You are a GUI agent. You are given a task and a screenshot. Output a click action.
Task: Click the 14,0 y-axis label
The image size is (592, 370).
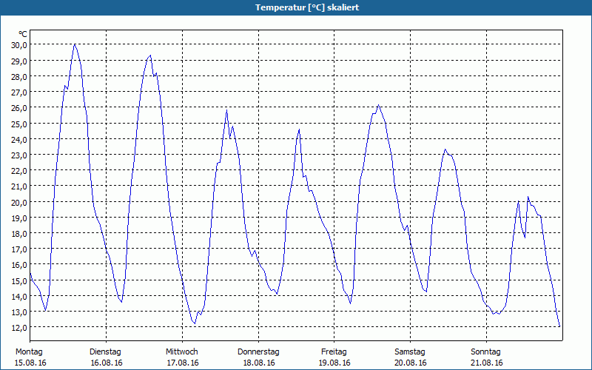[19, 297]
